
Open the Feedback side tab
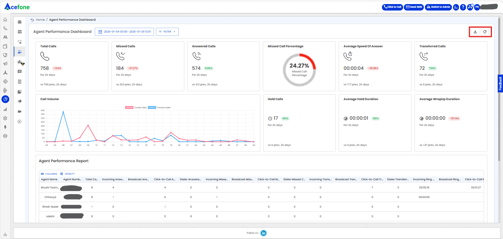coord(500,83)
